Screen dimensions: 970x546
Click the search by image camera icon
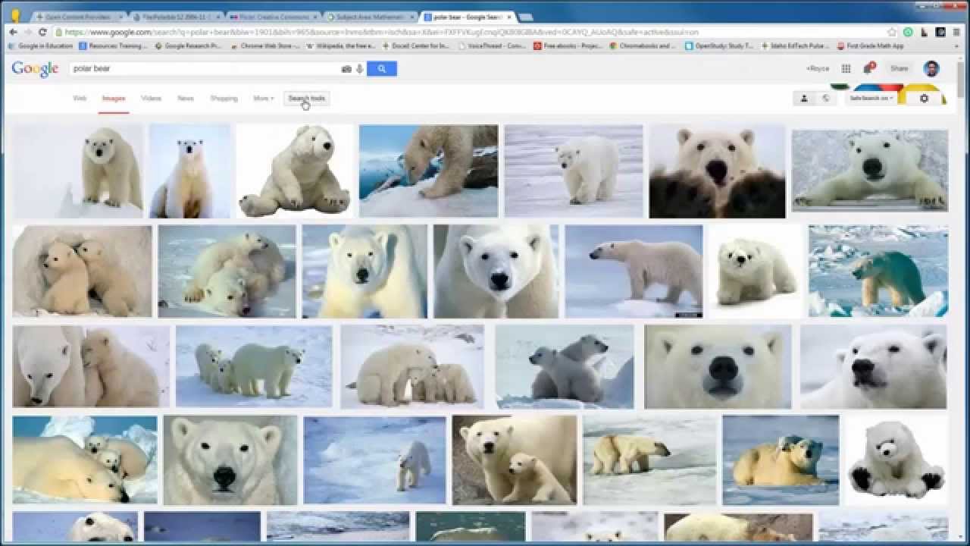click(346, 69)
